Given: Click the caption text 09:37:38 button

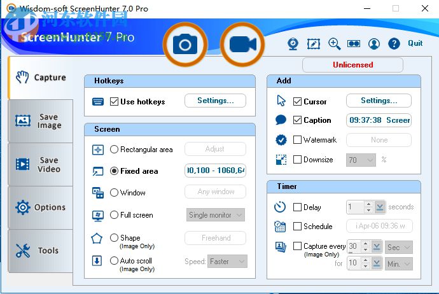Looking at the screenshot, I should (379, 120).
